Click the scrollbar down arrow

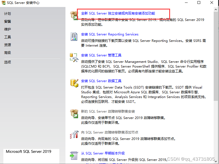click(216, 161)
